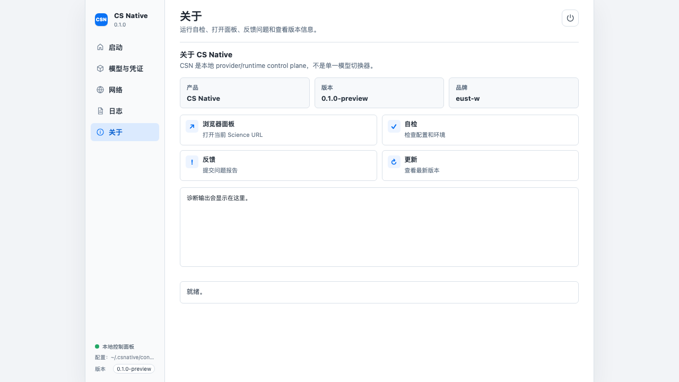Click the power button icon
This screenshot has height=382, width=679.
pyautogui.click(x=570, y=18)
